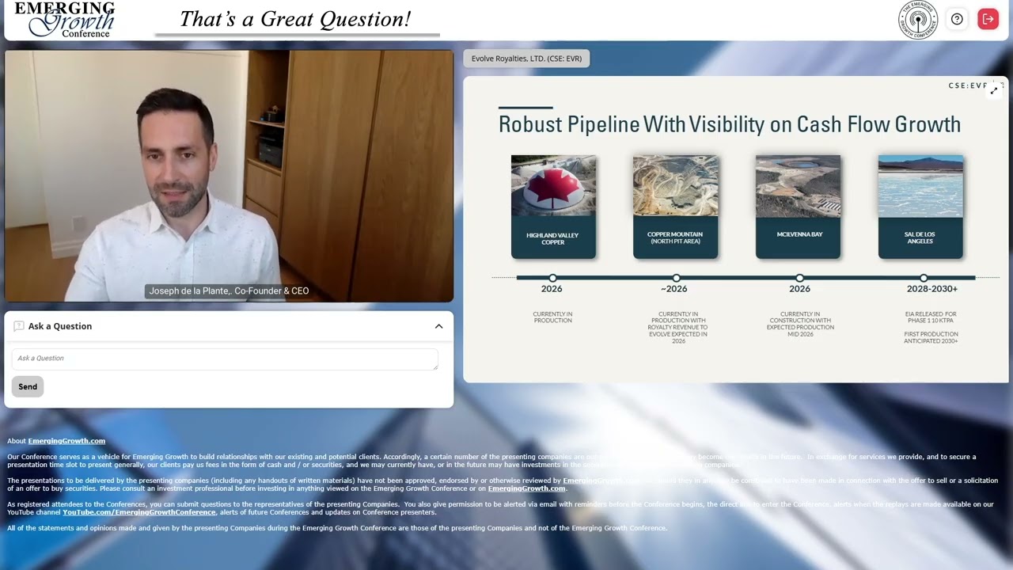Click the slide title 'Robust Pipeline With Visibility'
Viewport: 1013px width, 570px height.
point(730,124)
